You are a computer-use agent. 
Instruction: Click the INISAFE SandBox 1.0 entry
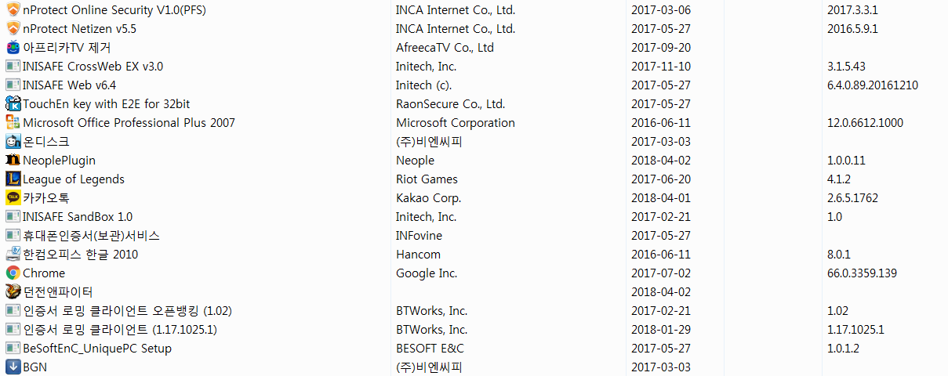[x=78, y=217]
